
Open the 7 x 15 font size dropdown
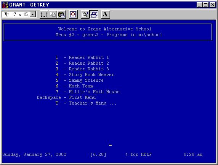click(x=19, y=14)
